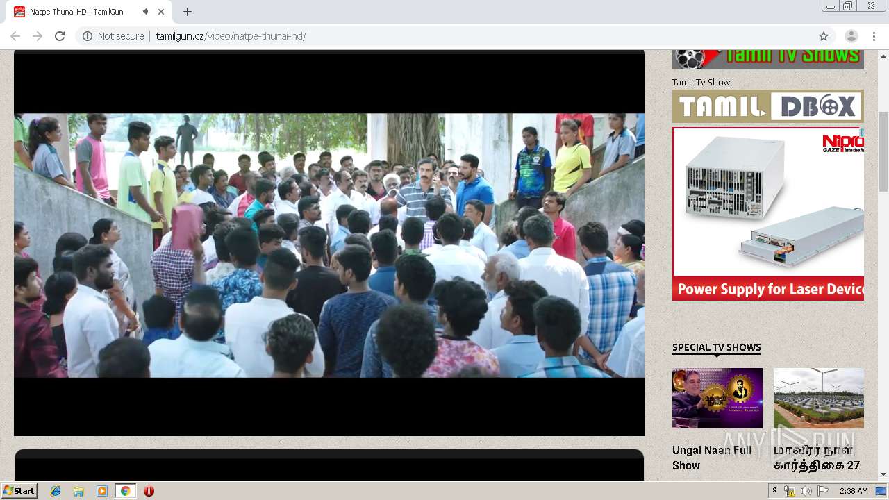
Task: Open the Tamil DBox banner
Action: [x=768, y=106]
